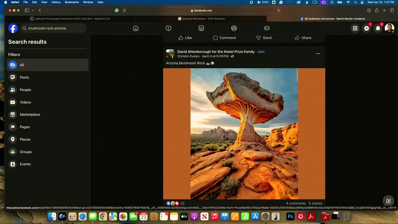Select the People filter
This screenshot has height=224, width=398.
coord(47,90)
